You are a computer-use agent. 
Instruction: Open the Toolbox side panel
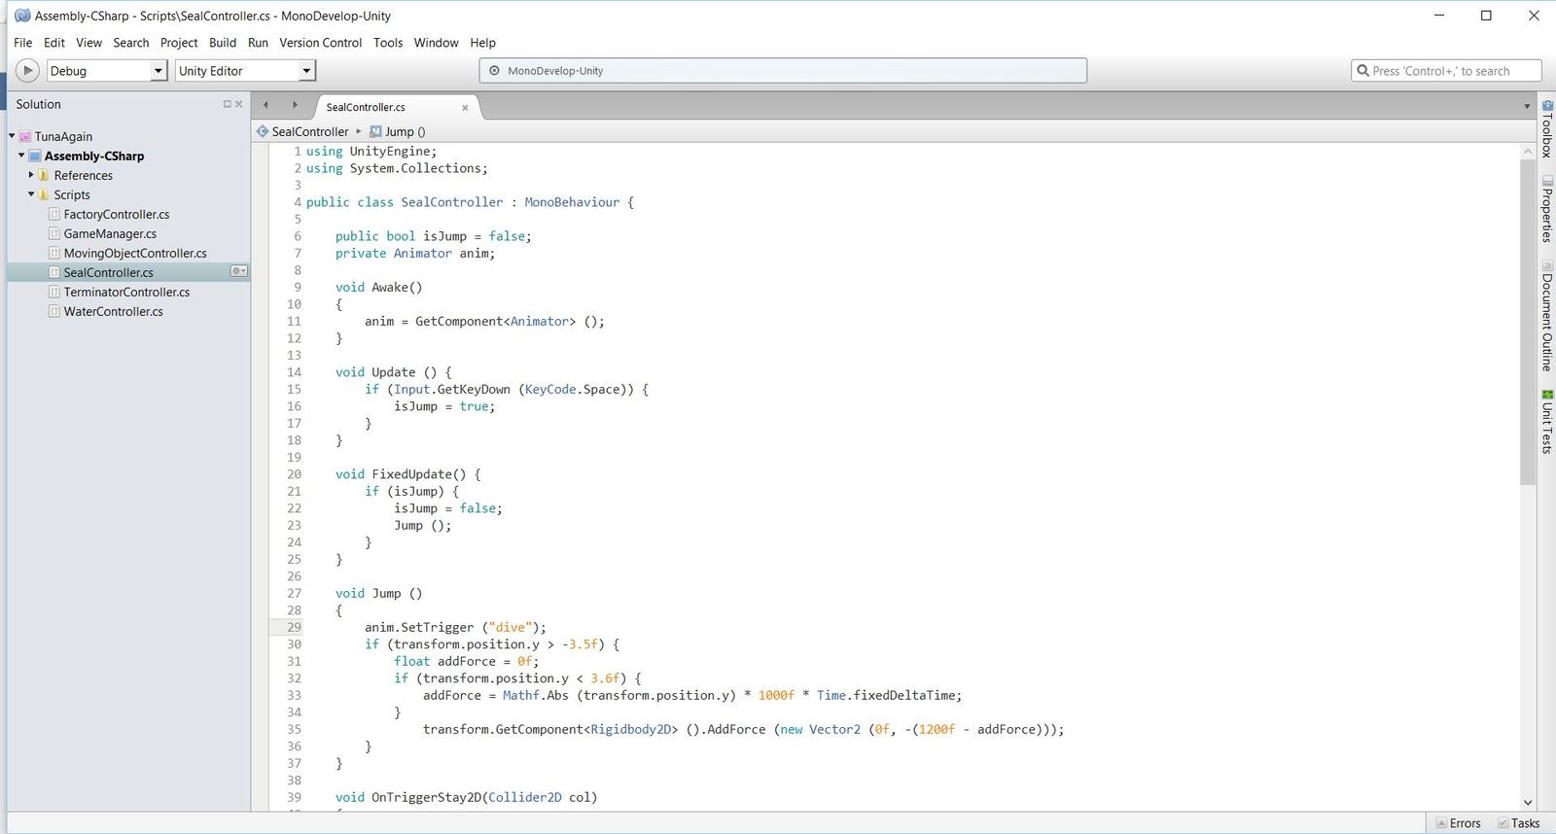click(x=1547, y=128)
